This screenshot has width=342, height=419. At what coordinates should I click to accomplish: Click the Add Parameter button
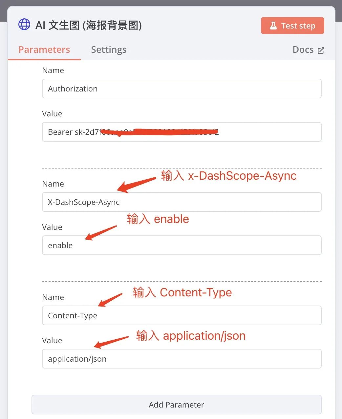point(177,405)
